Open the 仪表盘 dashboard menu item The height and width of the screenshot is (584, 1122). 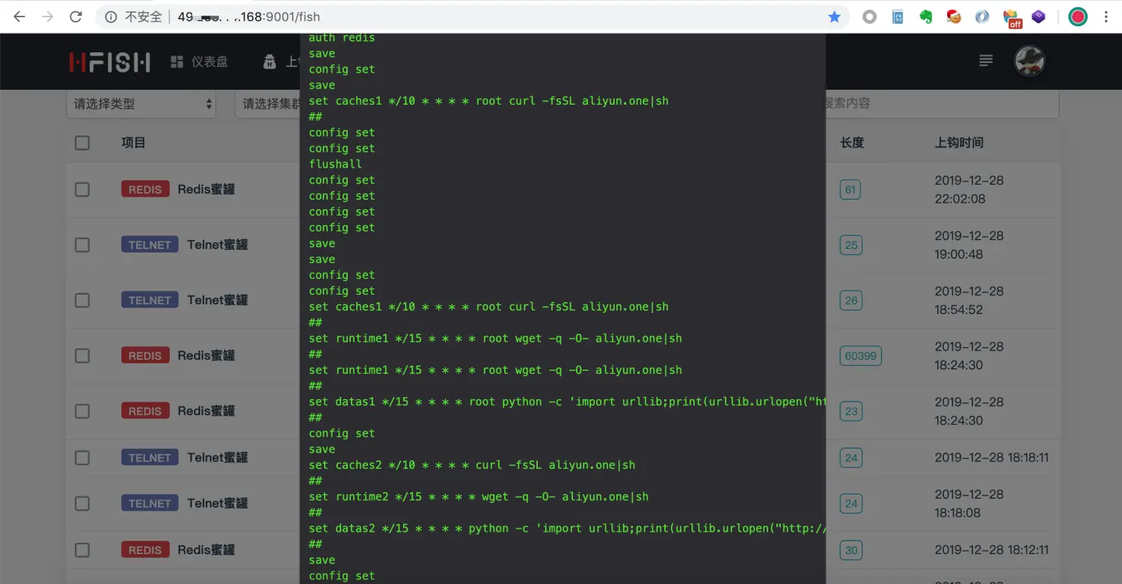point(199,62)
